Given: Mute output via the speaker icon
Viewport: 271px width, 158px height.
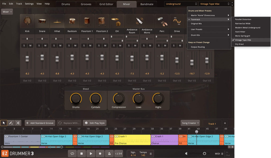Looking at the screenshot, I should [186, 153].
